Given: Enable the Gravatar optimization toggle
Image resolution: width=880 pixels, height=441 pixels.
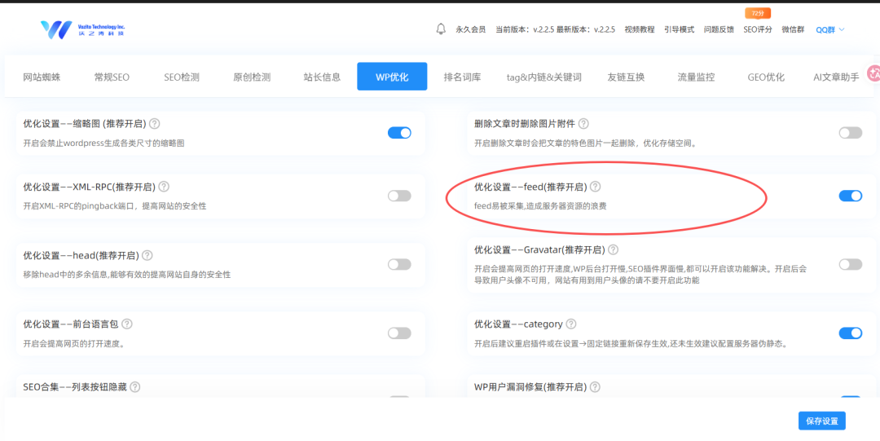Looking at the screenshot, I should 851,264.
